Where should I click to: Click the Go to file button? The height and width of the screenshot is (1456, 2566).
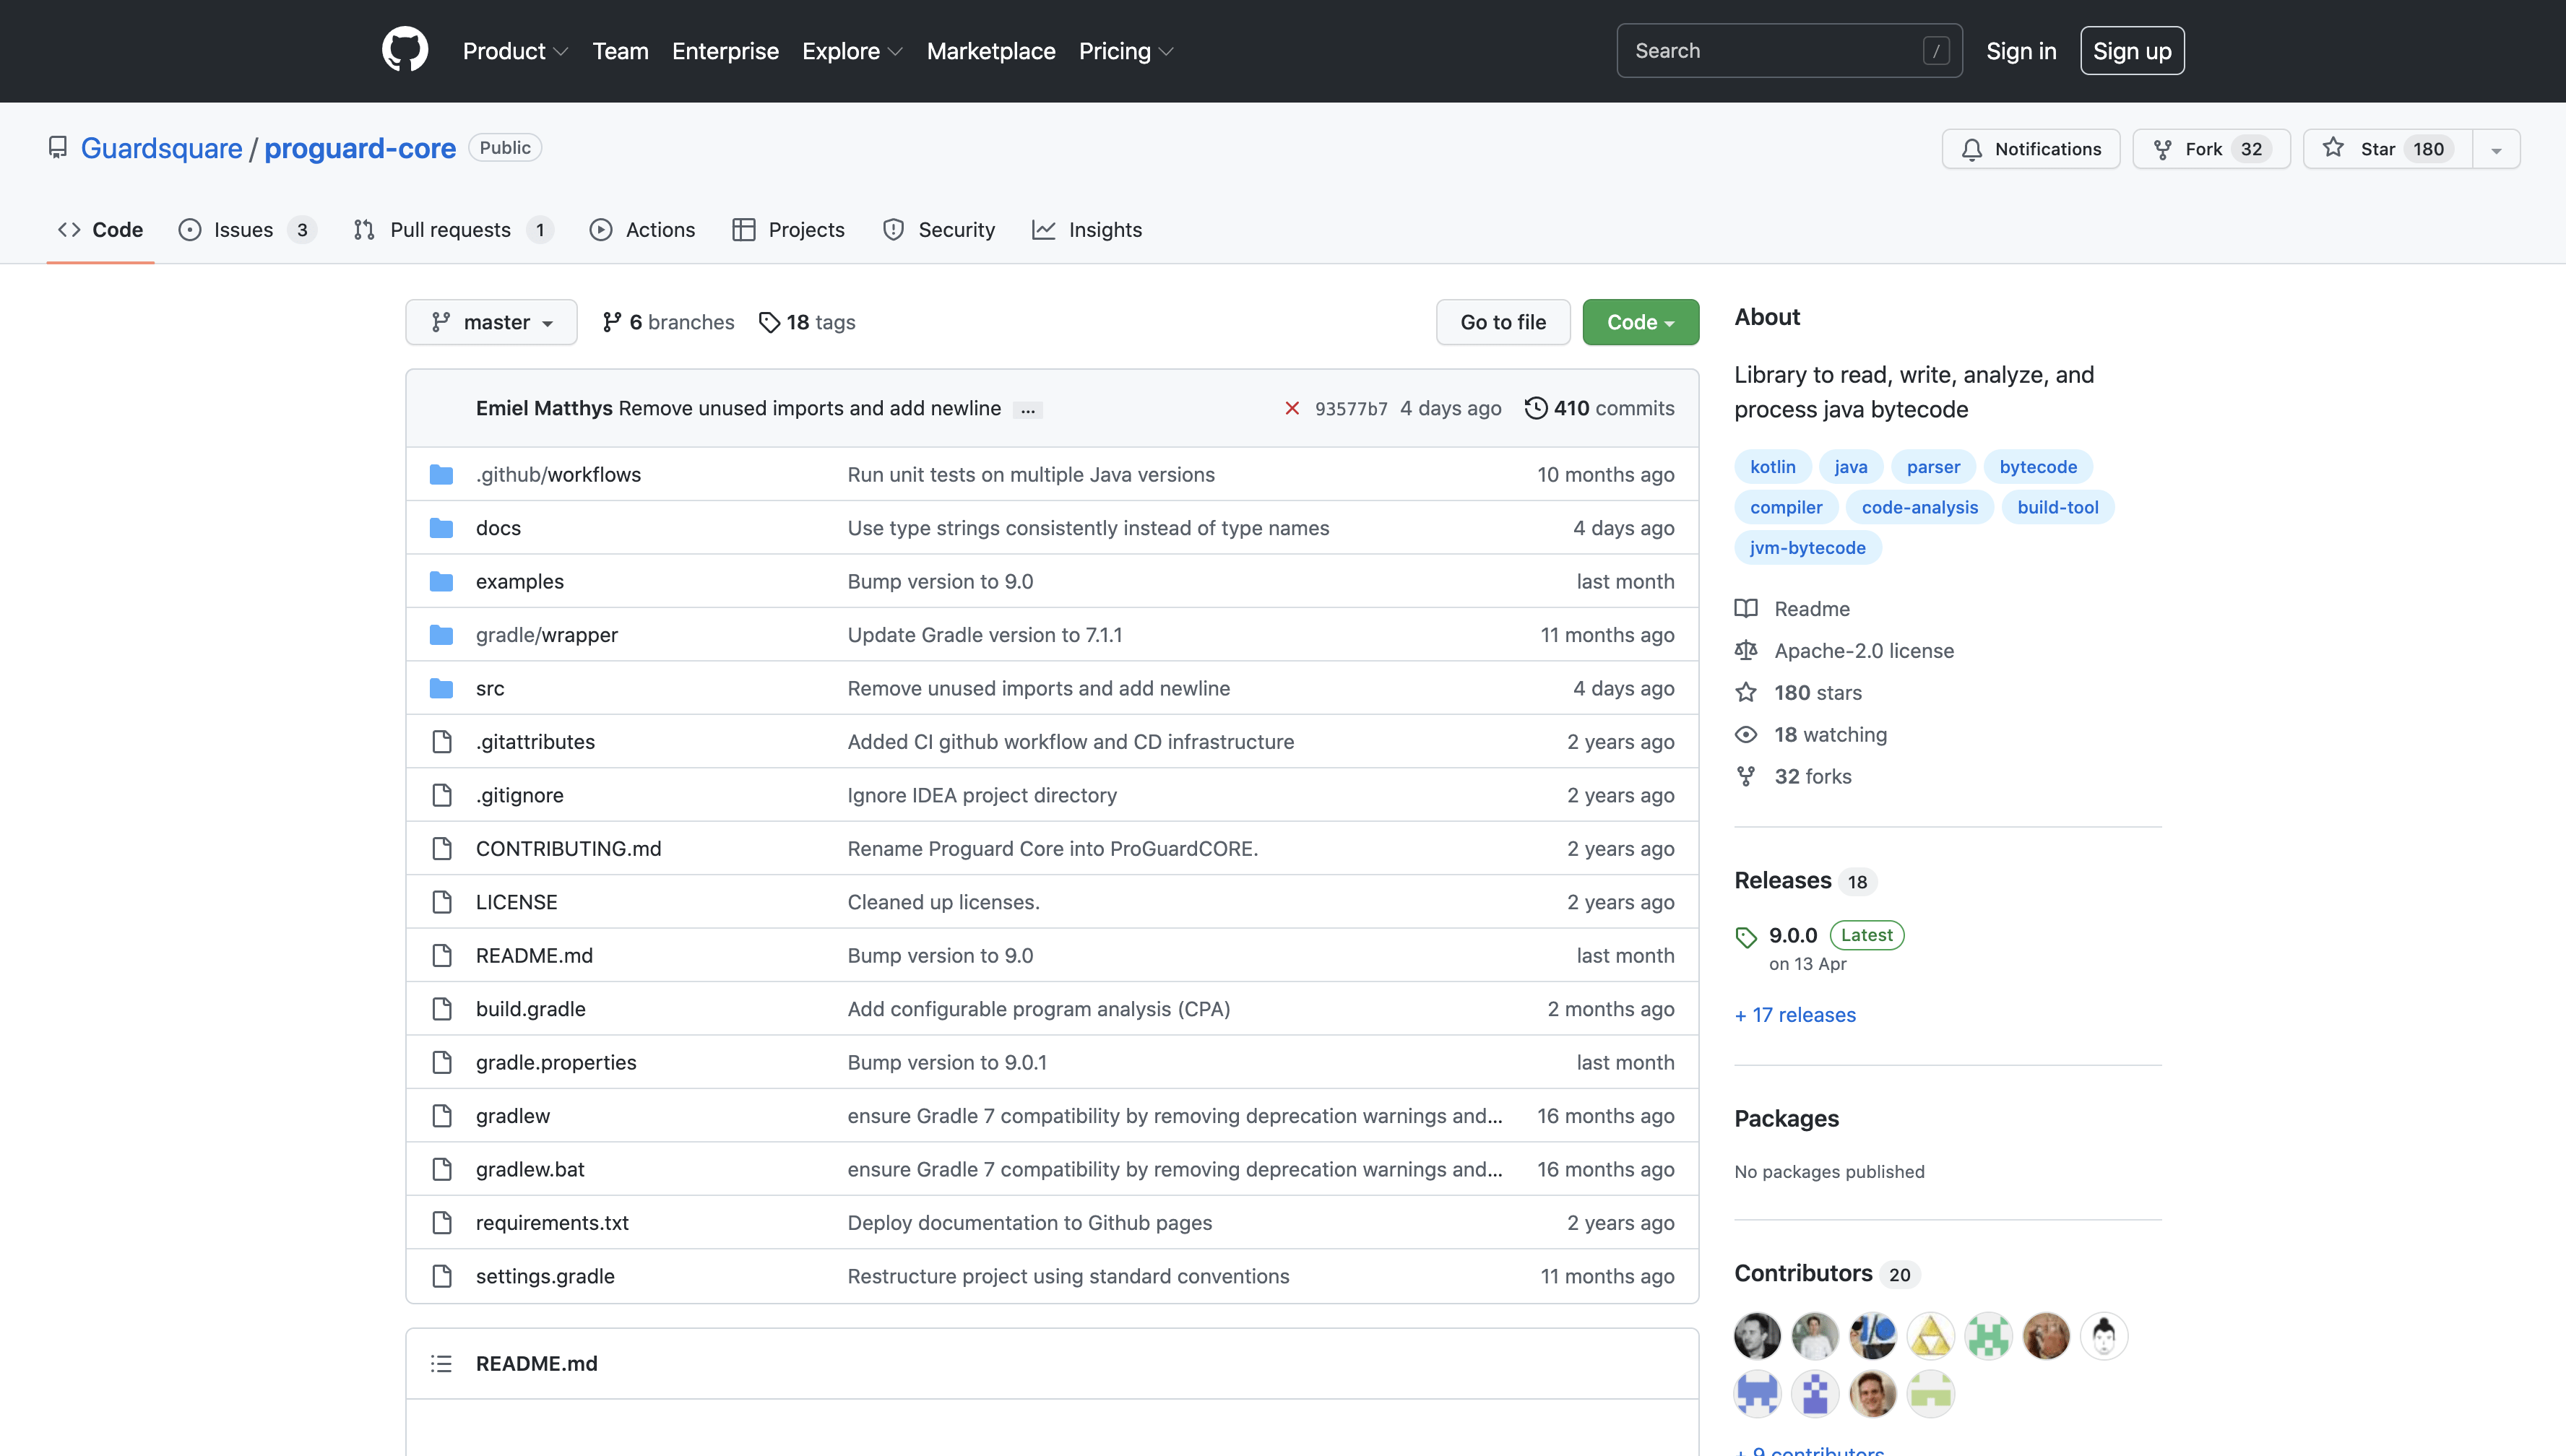pos(1502,322)
